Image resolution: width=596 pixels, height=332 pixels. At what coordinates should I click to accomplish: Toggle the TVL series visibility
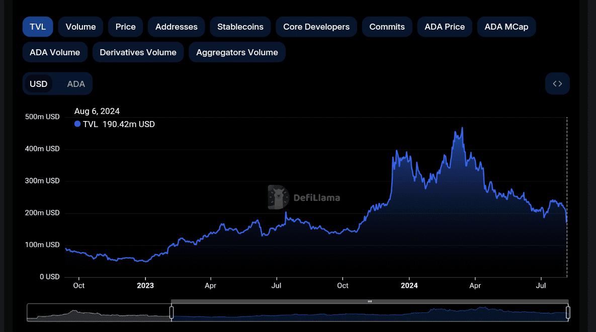tap(91, 124)
